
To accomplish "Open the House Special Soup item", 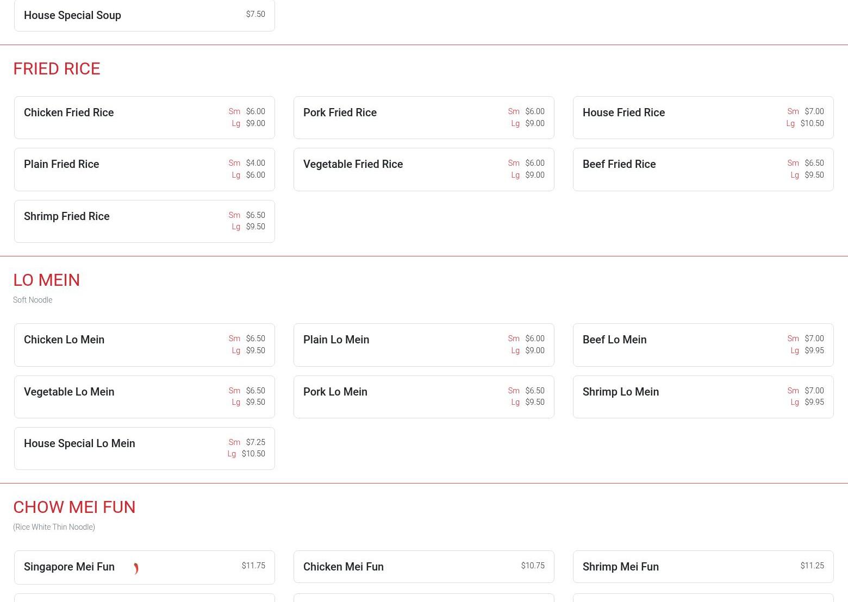I will coord(144,16).
